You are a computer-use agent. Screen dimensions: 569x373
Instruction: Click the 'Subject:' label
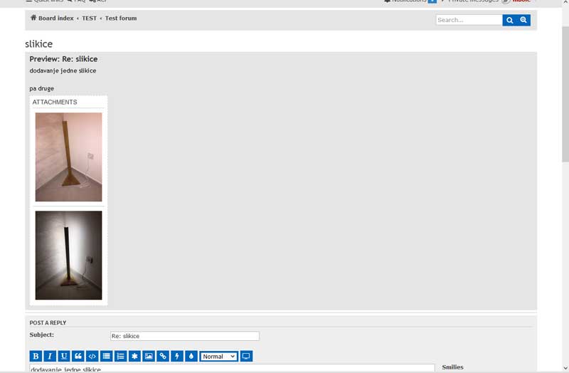tap(42, 335)
